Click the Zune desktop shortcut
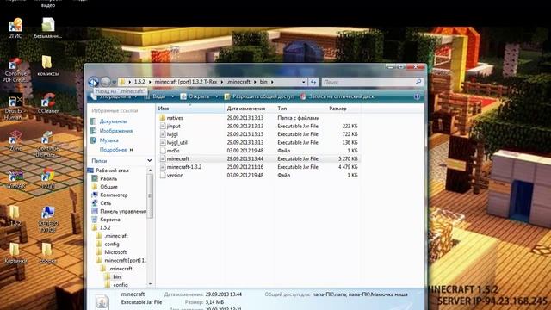551x310 pixels. click(x=15, y=141)
